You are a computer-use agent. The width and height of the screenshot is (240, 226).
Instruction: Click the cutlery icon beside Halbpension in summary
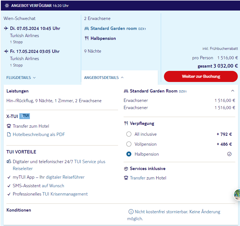87,38
